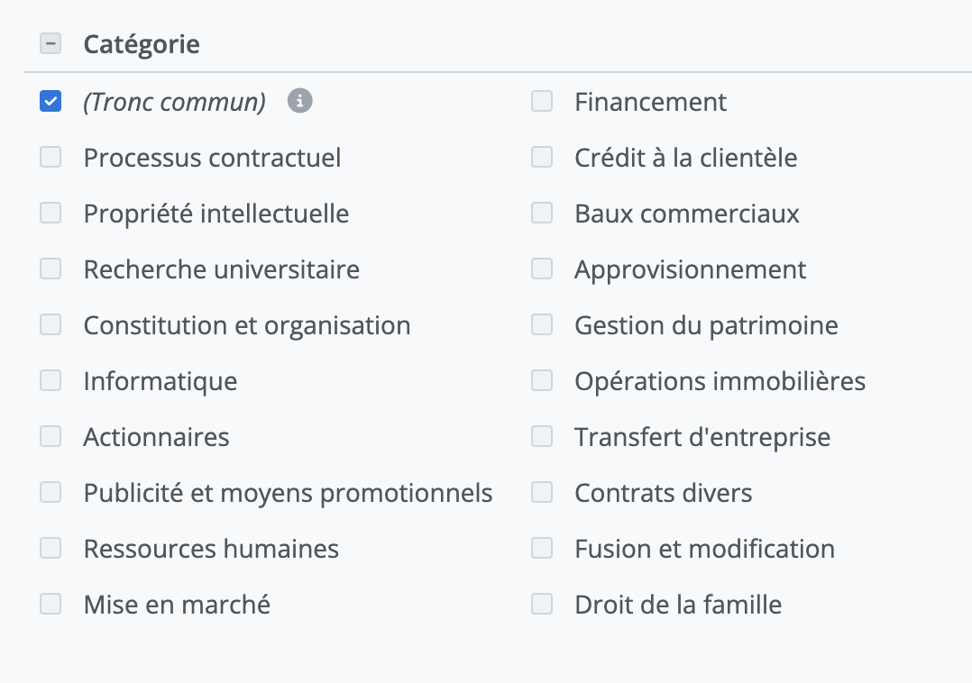This screenshot has height=683, width=972.
Task: Check the Actionnaires box
Action: click(50, 437)
